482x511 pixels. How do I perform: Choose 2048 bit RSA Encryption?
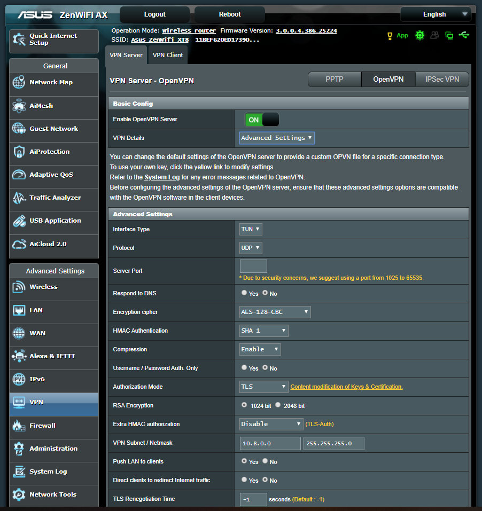[x=278, y=405]
